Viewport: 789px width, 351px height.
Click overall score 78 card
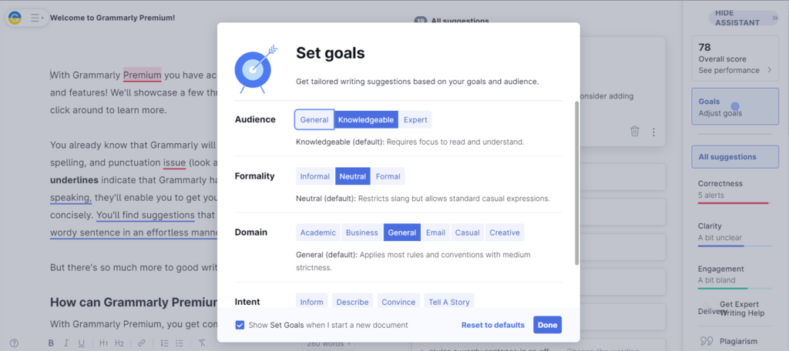[735, 58]
